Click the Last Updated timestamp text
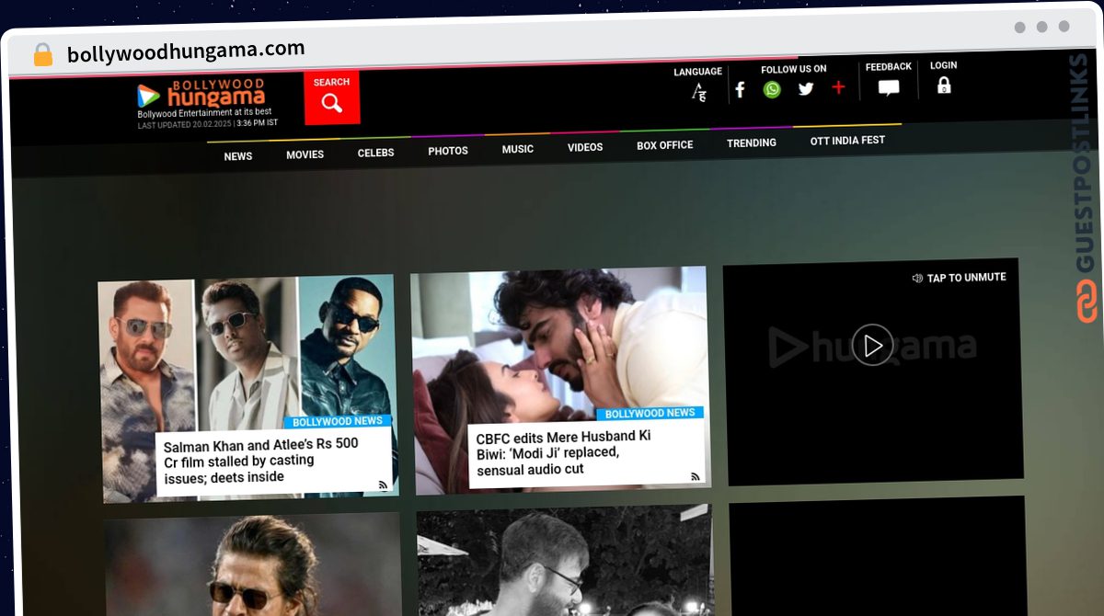Viewport: 1104px width, 616px height. point(208,123)
